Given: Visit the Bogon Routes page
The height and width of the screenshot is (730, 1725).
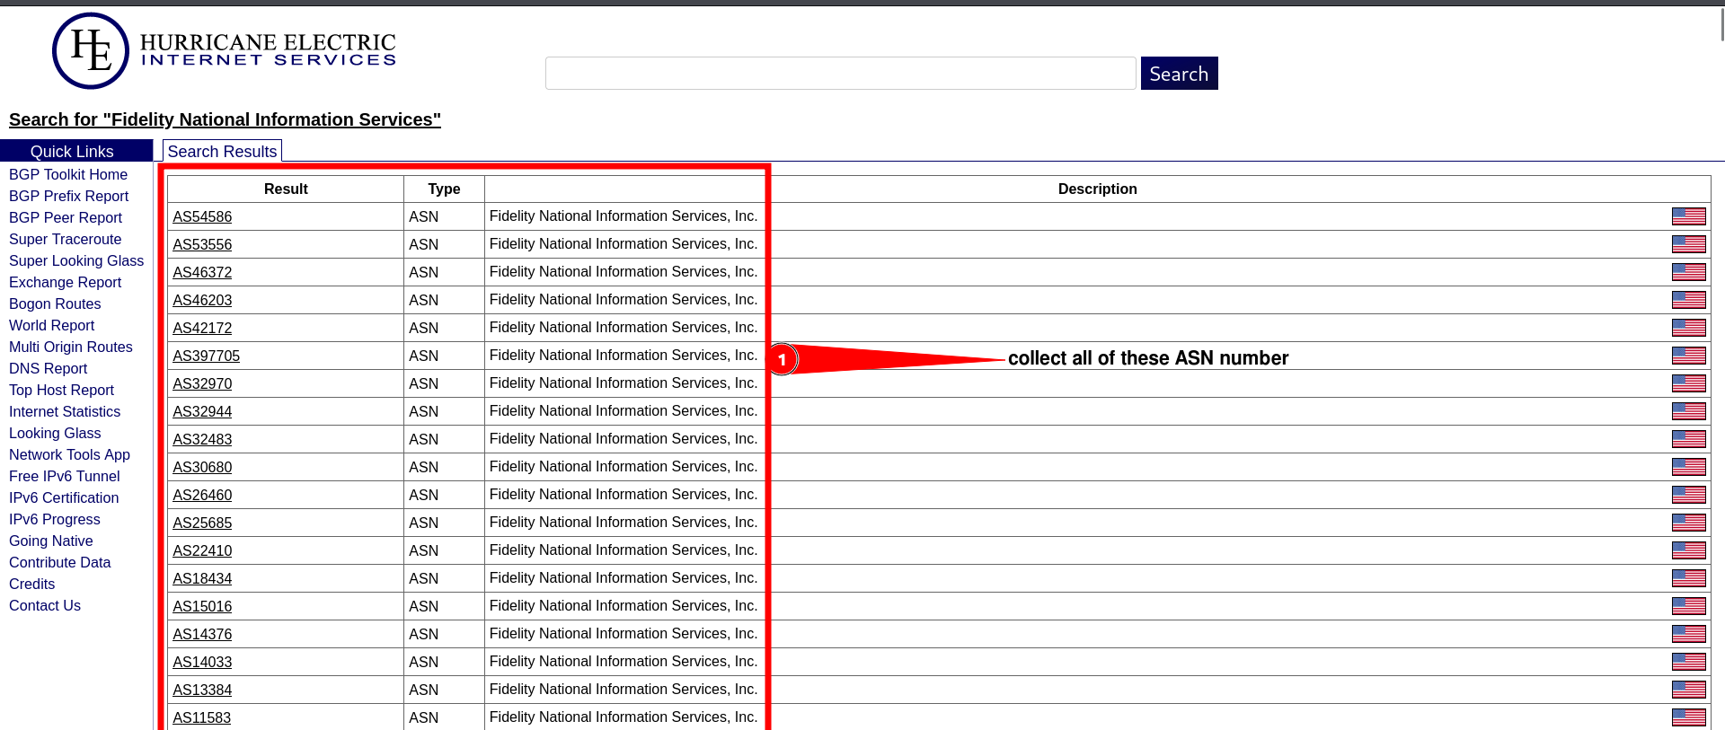Looking at the screenshot, I should 55,304.
